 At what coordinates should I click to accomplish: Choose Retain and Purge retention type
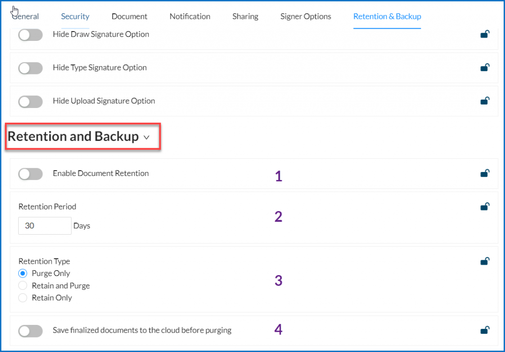[22, 285]
